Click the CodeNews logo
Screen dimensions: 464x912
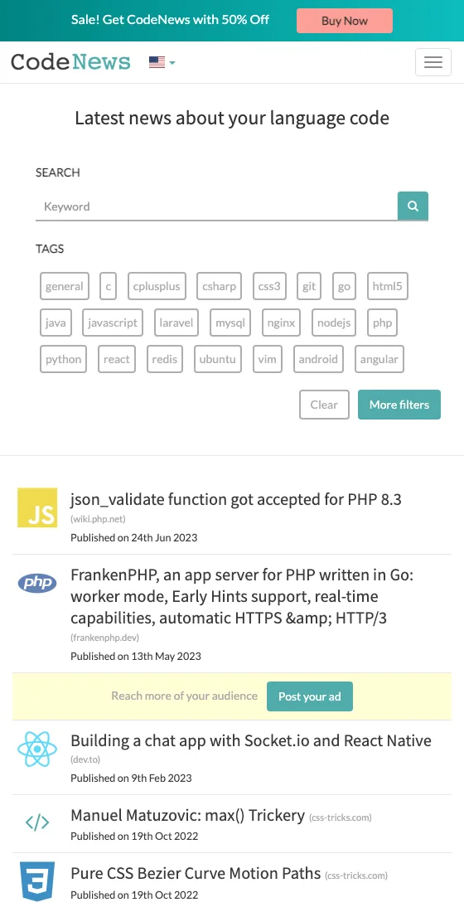pyautogui.click(x=70, y=61)
